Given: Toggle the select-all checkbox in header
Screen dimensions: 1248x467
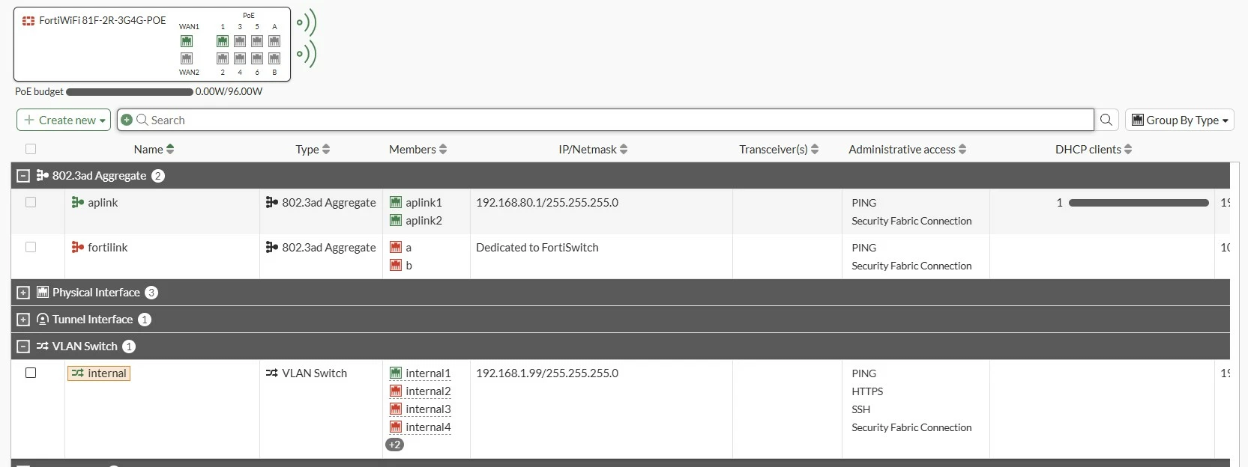Looking at the screenshot, I should pyautogui.click(x=31, y=150).
